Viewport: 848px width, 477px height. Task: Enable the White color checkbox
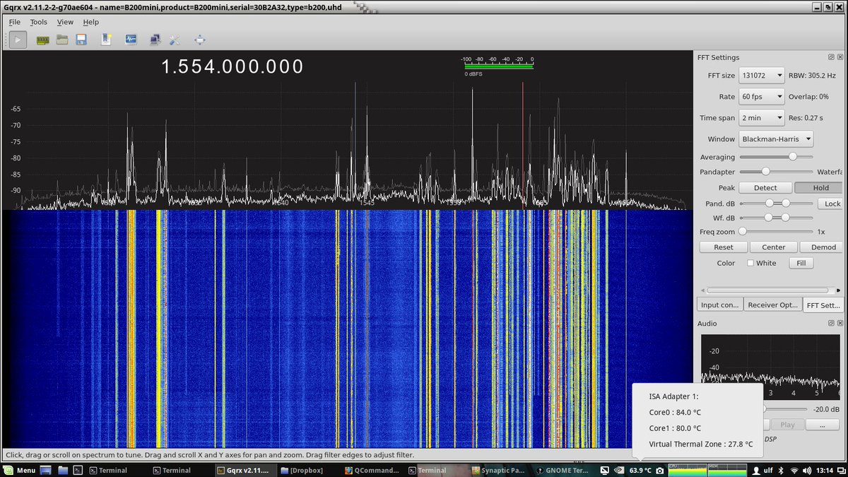click(x=751, y=263)
